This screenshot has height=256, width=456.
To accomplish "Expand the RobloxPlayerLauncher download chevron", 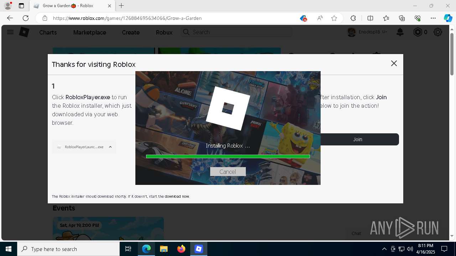I will 110,147.
